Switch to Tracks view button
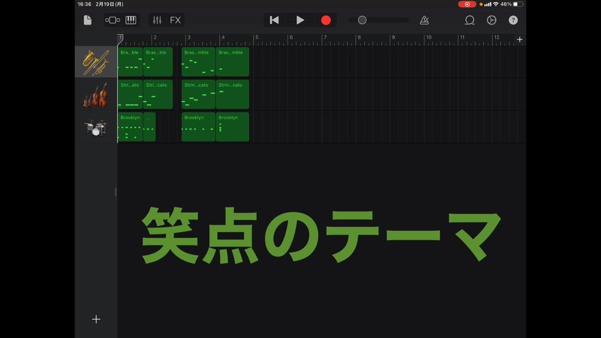The height and width of the screenshot is (338, 601). (112, 20)
